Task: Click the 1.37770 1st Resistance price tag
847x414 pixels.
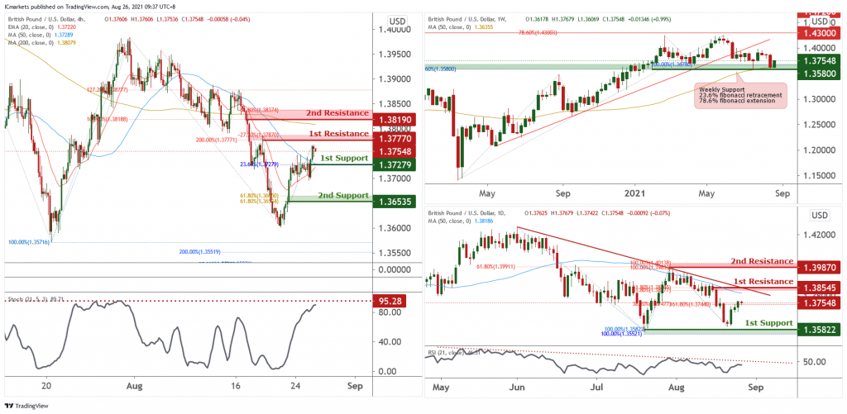Action: pos(396,141)
